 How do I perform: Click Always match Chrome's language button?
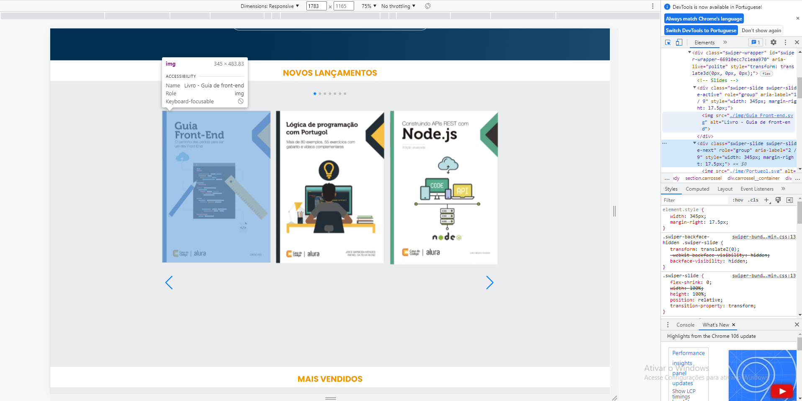(x=704, y=19)
